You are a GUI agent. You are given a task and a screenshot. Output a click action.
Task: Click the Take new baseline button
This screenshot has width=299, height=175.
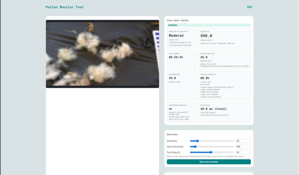(208, 162)
